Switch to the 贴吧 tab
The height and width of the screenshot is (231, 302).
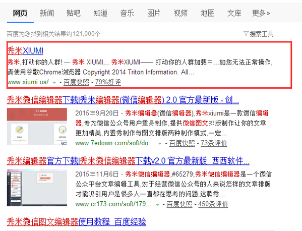[74, 13]
